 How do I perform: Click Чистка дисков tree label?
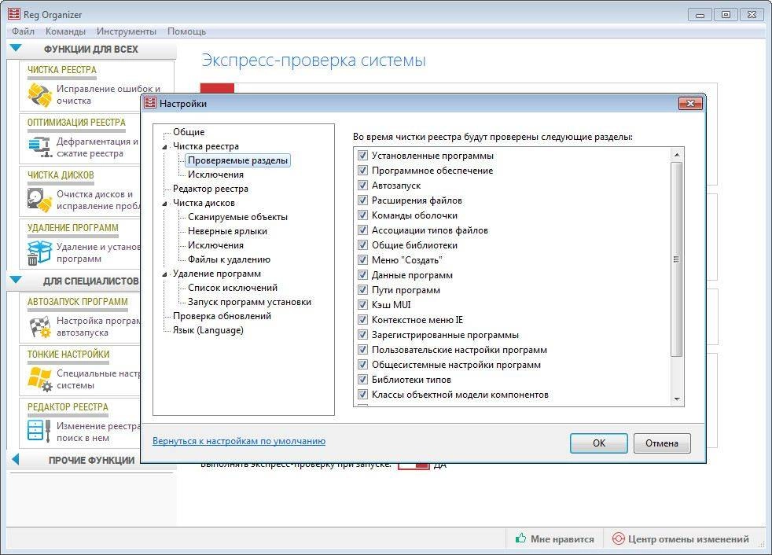pos(204,203)
